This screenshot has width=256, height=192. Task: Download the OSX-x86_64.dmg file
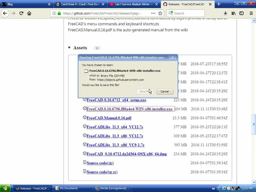[127, 154]
